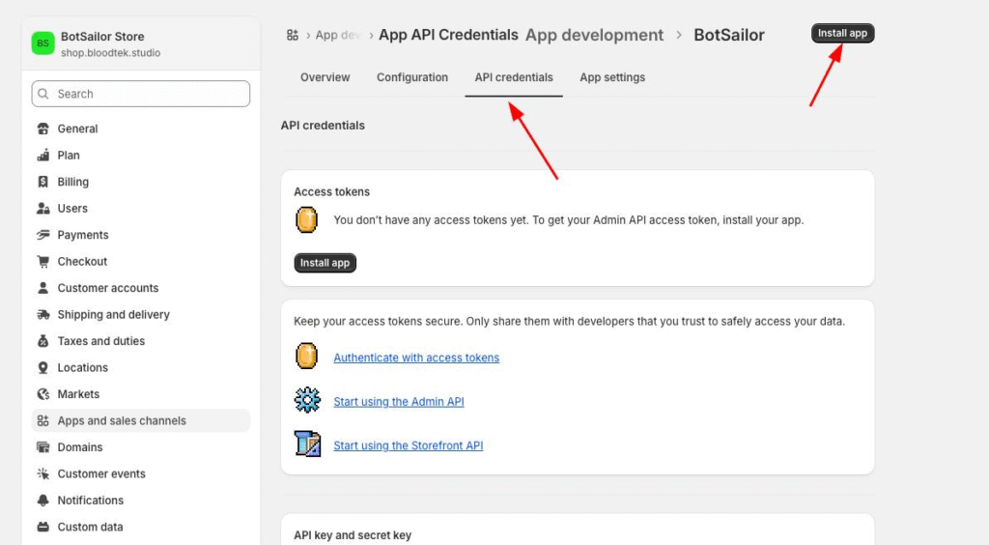Click Install app button in header
This screenshot has height=545, width=989.
842,33
